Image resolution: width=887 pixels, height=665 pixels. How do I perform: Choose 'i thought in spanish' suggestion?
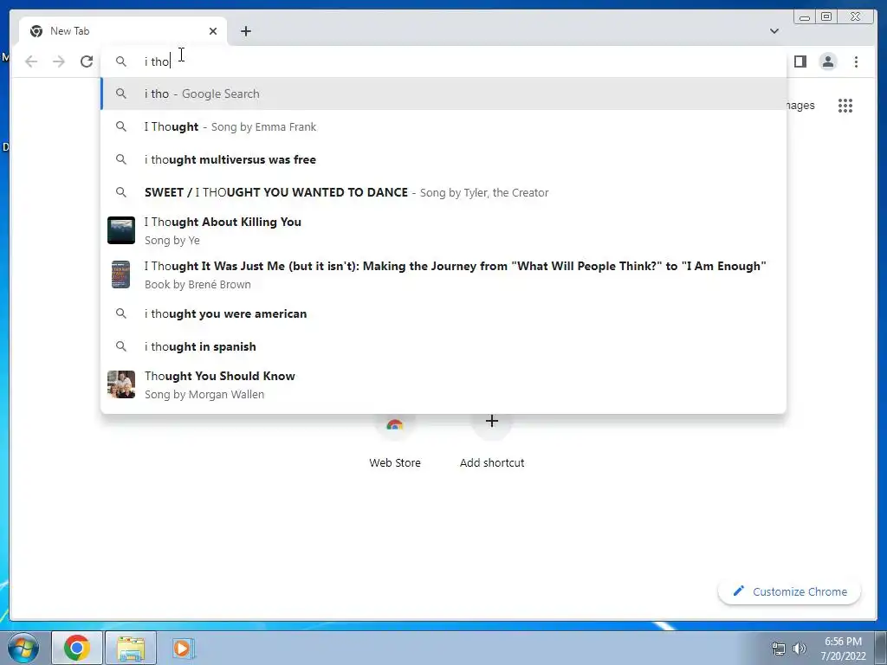[x=443, y=346]
